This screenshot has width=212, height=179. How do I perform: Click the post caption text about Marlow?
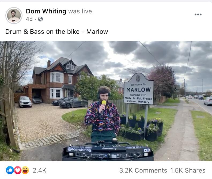point(57,32)
